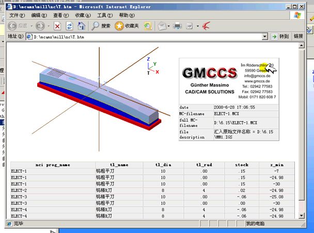Screen dimensions: 314x233
Task: Stop page loading with red X icon
Action: (x=57, y=26)
